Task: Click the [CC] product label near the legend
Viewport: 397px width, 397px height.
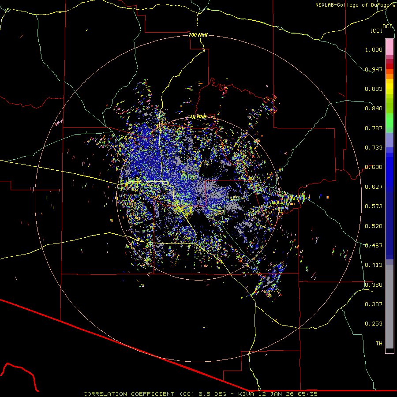Action: [x=377, y=30]
